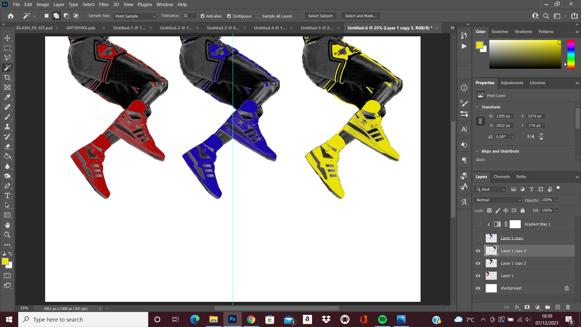Create a new layer icon
This screenshot has width=581, height=327.
click(558, 307)
